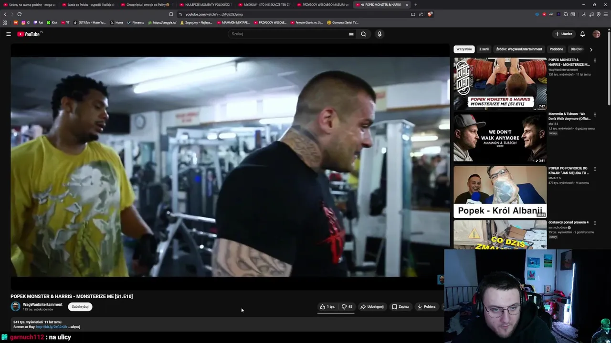611x343 pixels.
Task: Open the browser apps grid shortcut
Action: click(x=5, y=22)
